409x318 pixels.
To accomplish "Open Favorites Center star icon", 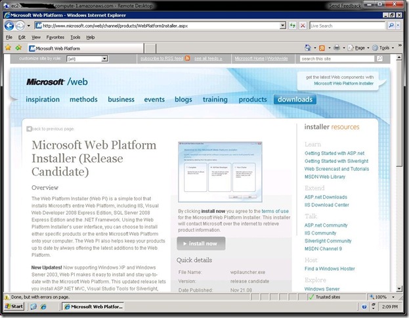I will tap(9, 48).
